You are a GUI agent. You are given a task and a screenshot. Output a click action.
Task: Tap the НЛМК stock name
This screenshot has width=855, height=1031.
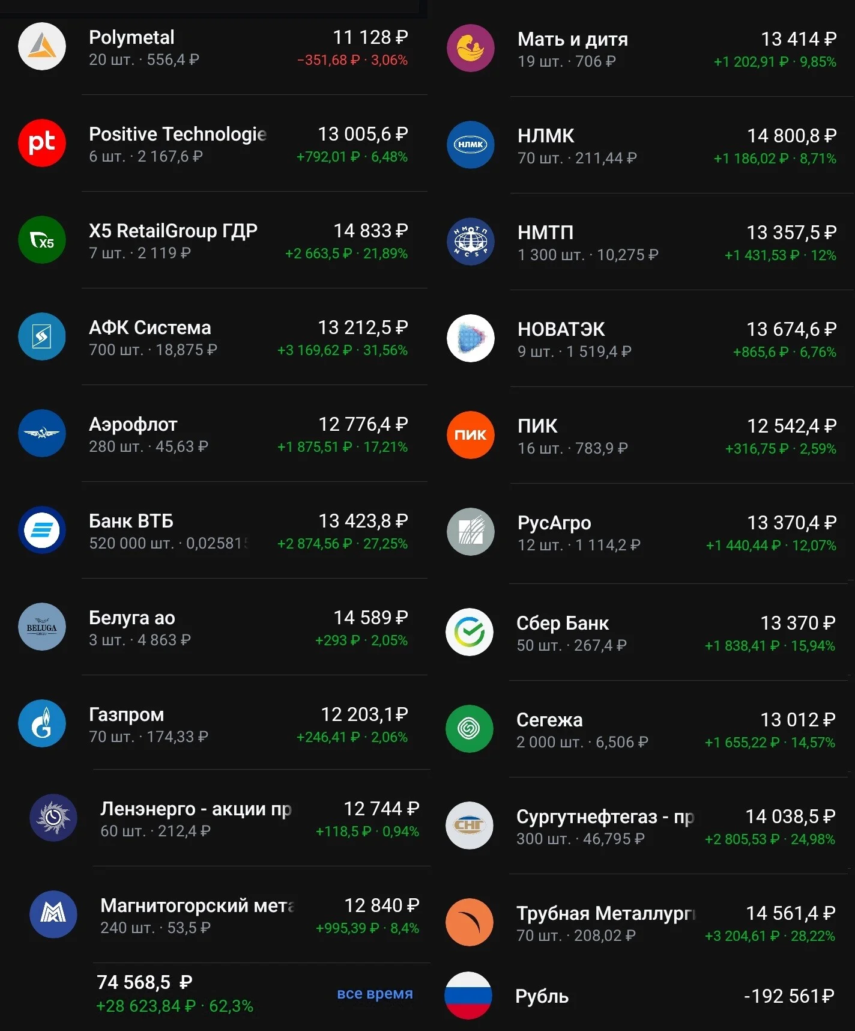click(546, 136)
